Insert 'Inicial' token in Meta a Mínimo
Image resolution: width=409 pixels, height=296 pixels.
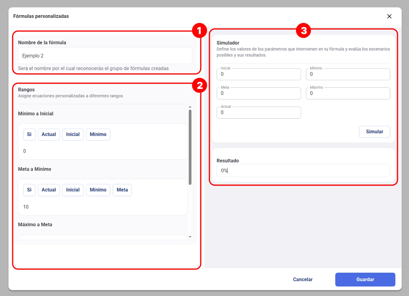73,190
